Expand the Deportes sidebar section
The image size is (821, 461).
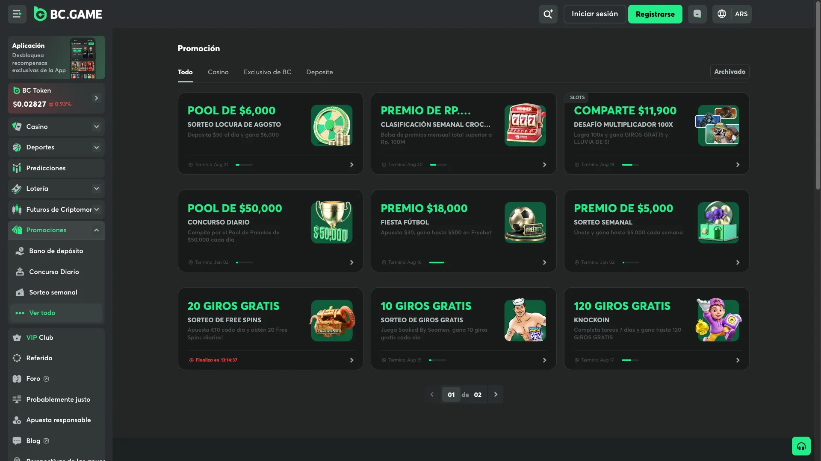click(x=96, y=147)
